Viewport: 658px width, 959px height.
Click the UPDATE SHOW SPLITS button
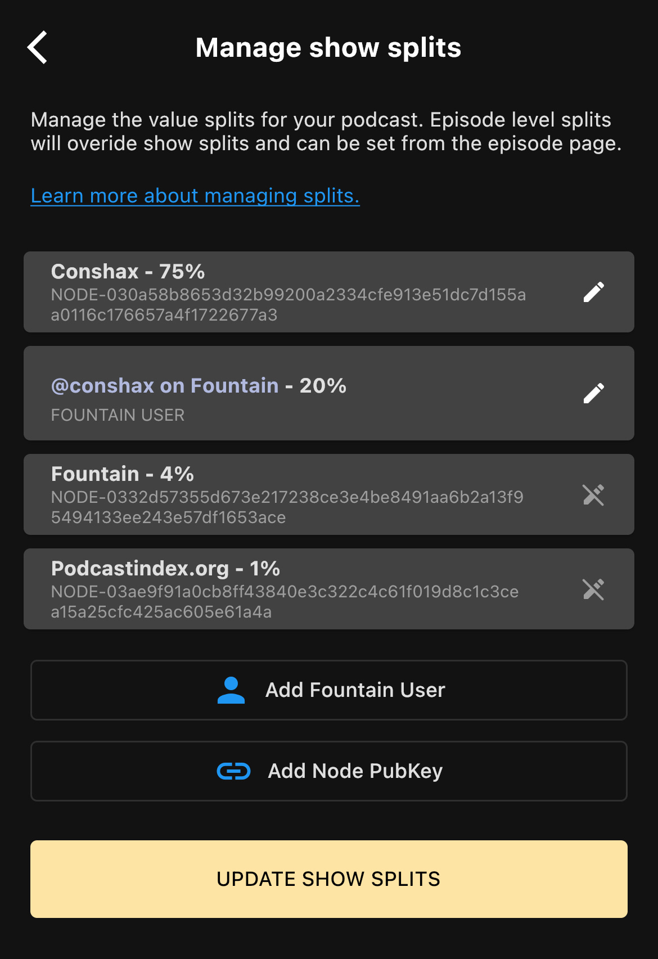329,879
